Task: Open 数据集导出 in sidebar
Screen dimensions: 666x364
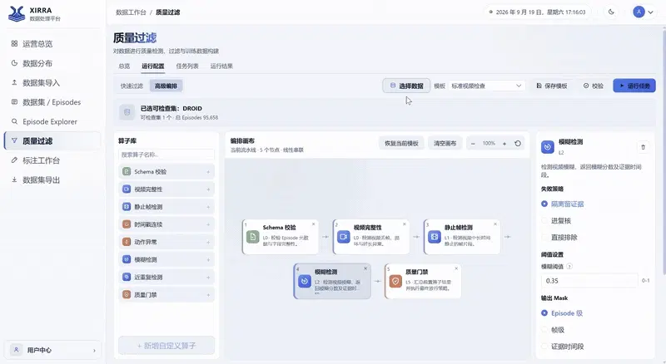Action: click(52, 180)
